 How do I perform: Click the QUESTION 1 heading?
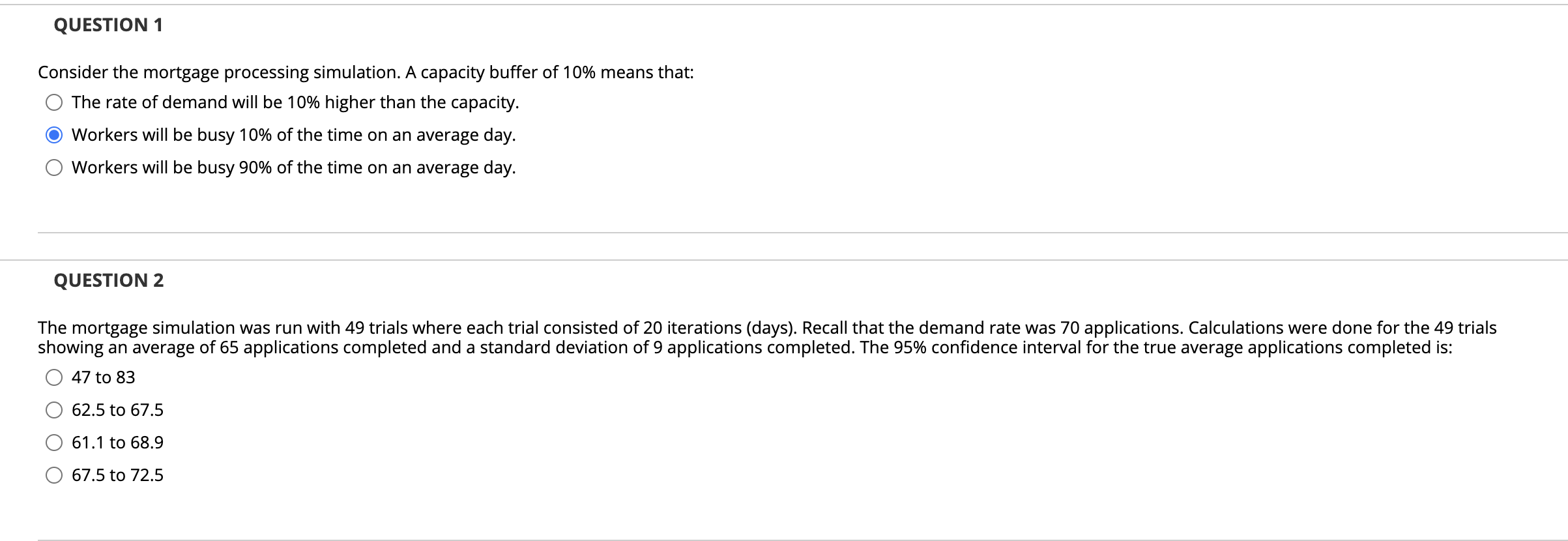pyautogui.click(x=107, y=25)
